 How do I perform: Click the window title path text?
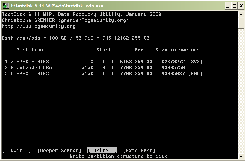coord(57,6)
